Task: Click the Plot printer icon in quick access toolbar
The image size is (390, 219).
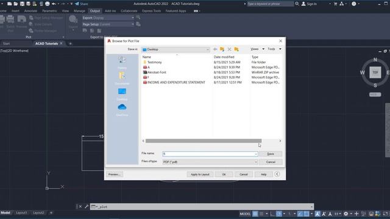Action: (x=48, y=4)
